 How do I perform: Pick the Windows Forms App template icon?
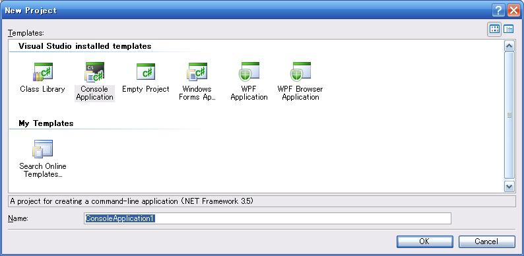point(197,71)
